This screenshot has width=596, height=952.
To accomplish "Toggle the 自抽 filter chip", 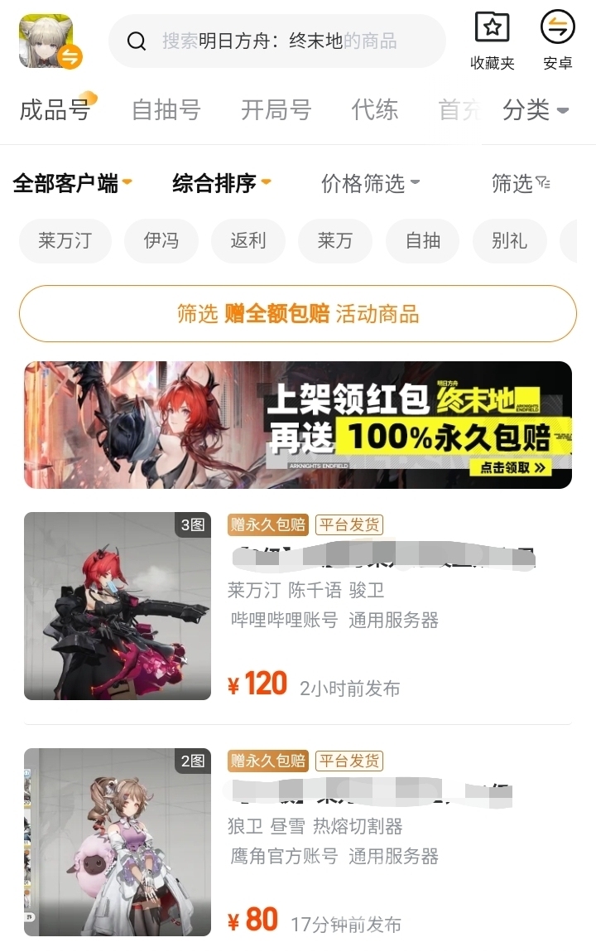I will (423, 241).
